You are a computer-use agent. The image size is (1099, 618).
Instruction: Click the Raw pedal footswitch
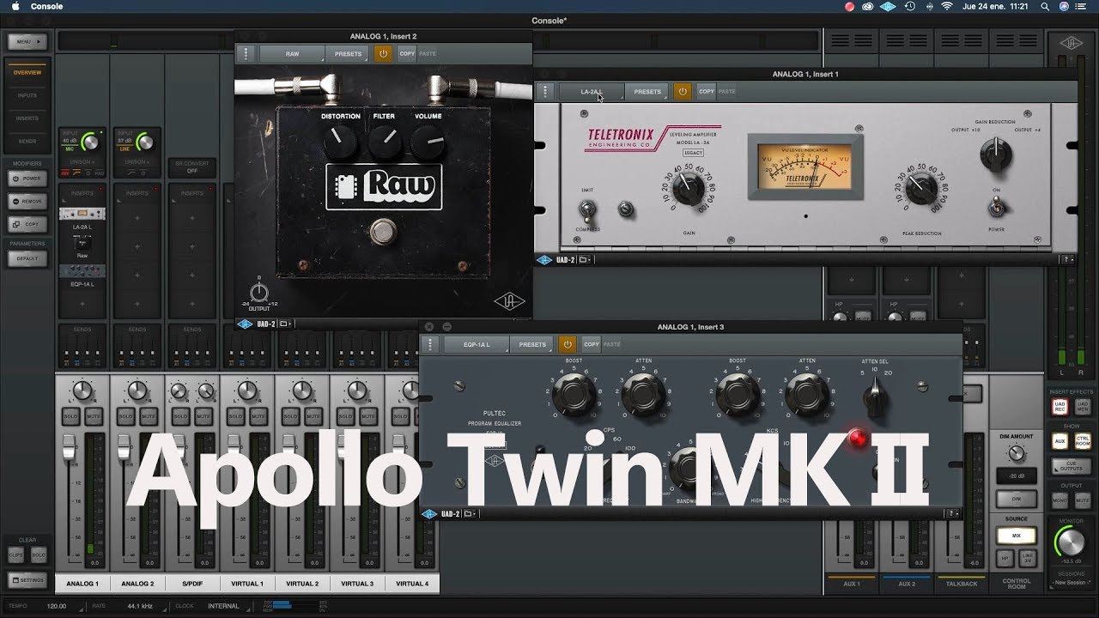384,232
